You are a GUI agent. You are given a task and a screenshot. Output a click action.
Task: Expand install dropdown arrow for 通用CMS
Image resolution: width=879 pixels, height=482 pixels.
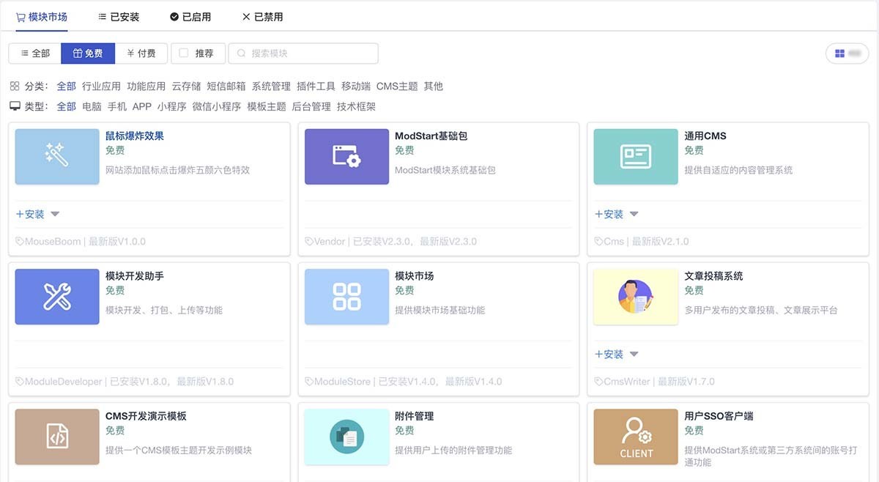[634, 214]
